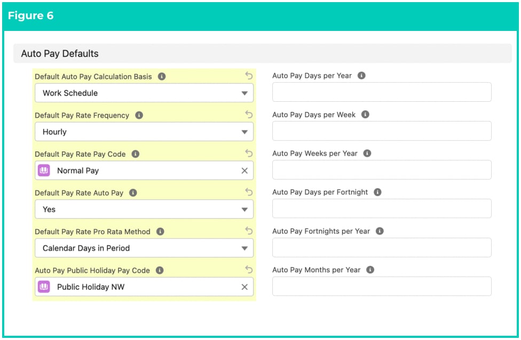Image resolution: width=521 pixels, height=340 pixels.
Task: Click the Auto Pay Days per Week field
Action: pyautogui.click(x=382, y=131)
